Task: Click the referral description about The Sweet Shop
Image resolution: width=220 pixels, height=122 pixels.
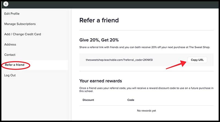Action: click(145, 47)
